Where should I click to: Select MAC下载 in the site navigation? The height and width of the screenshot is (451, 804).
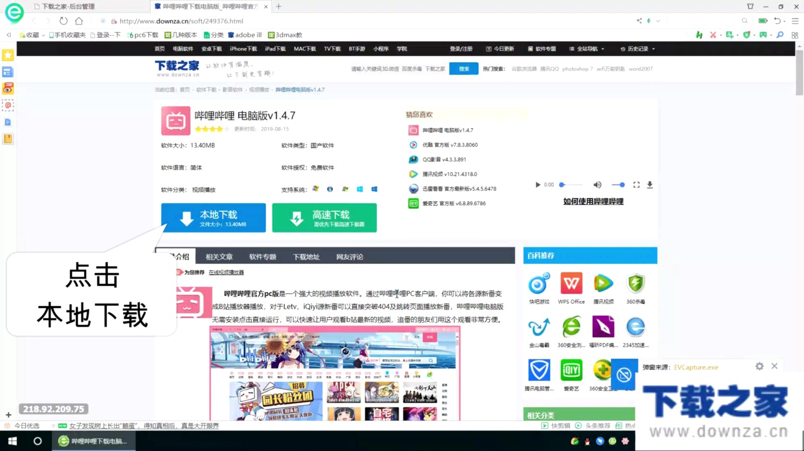click(305, 49)
